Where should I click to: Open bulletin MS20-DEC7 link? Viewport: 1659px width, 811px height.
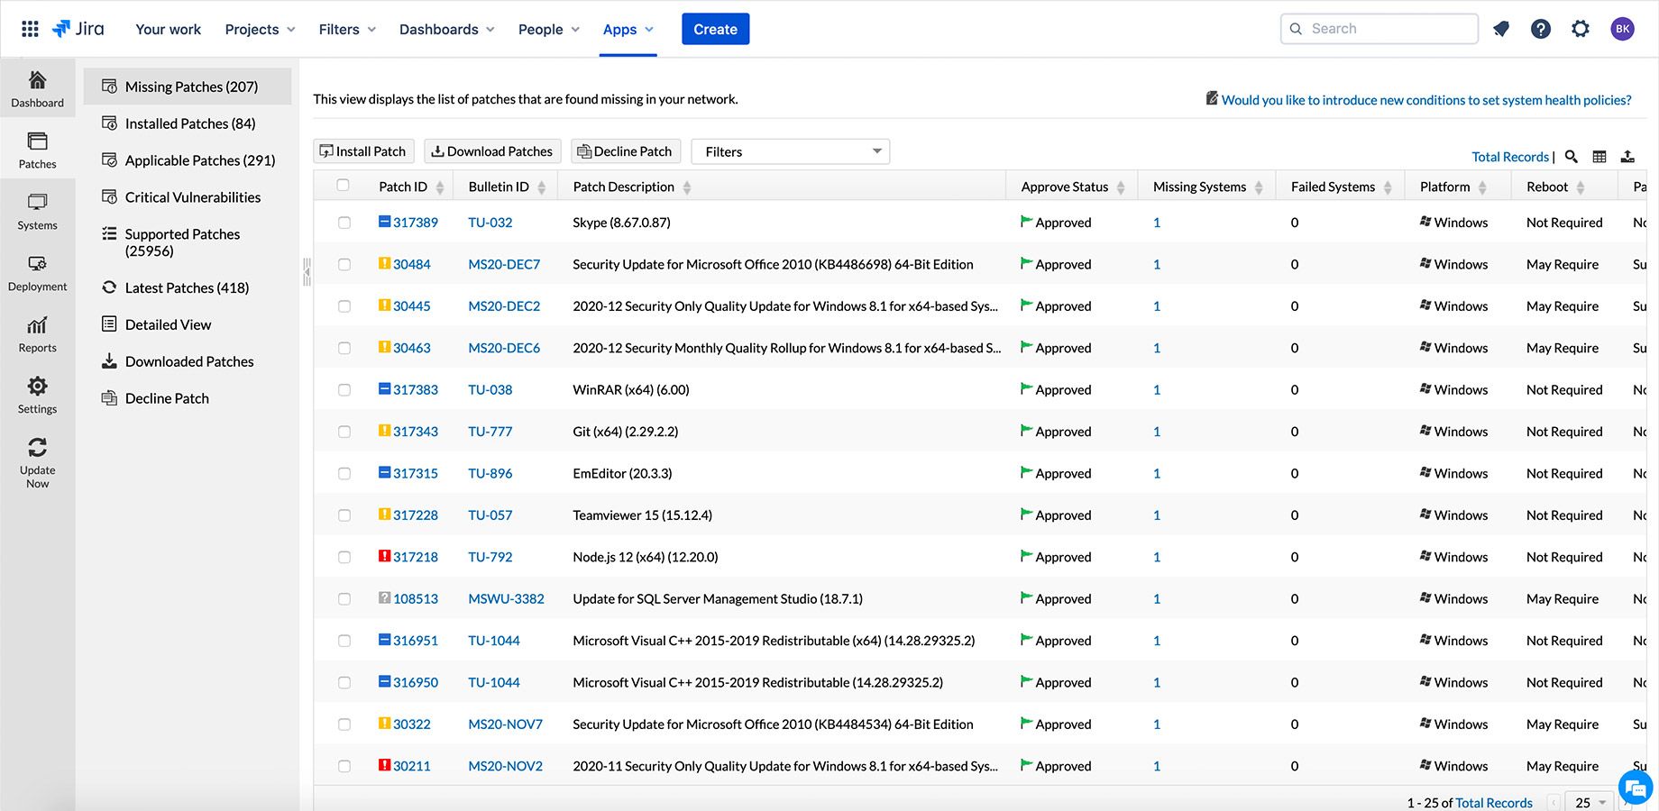pyautogui.click(x=504, y=264)
